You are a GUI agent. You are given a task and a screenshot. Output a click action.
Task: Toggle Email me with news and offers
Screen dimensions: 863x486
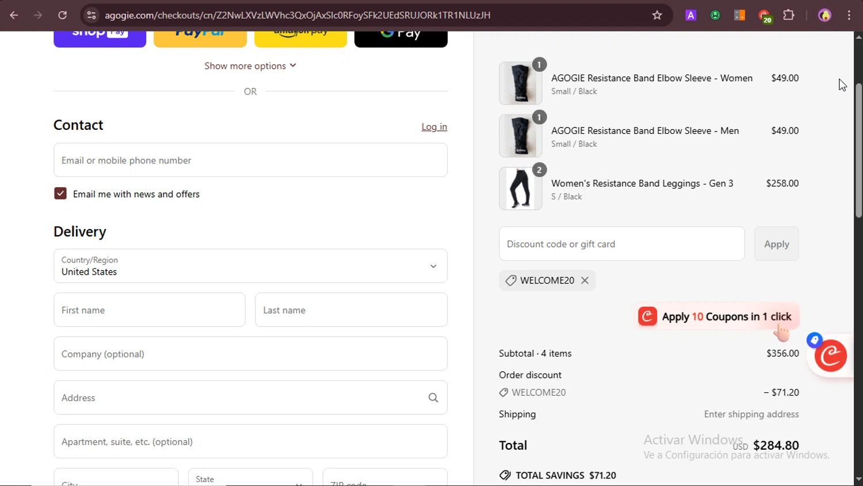tap(60, 194)
